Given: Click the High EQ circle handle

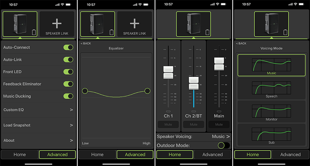Looking at the screenshot, I should (147, 91).
